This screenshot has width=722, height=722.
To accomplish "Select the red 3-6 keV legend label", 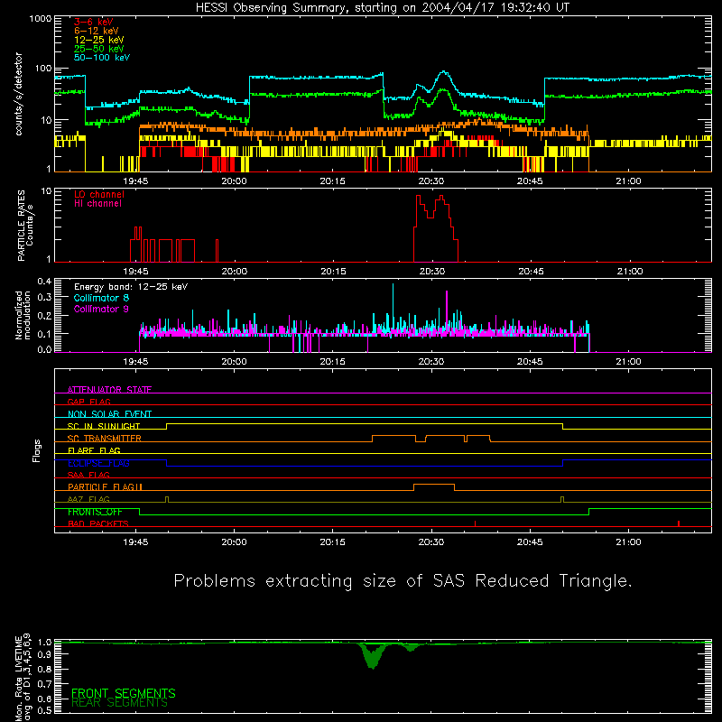I will [94, 22].
